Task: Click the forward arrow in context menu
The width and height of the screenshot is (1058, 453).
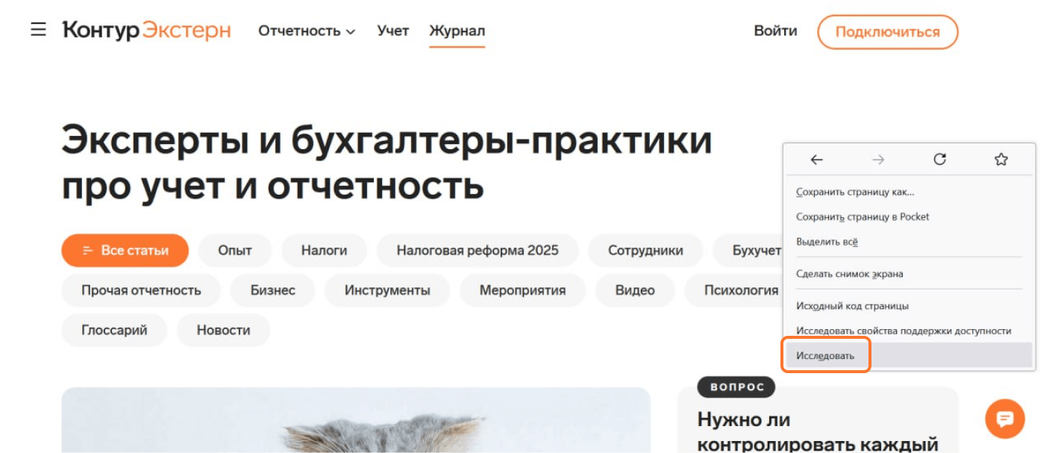Action: click(878, 160)
